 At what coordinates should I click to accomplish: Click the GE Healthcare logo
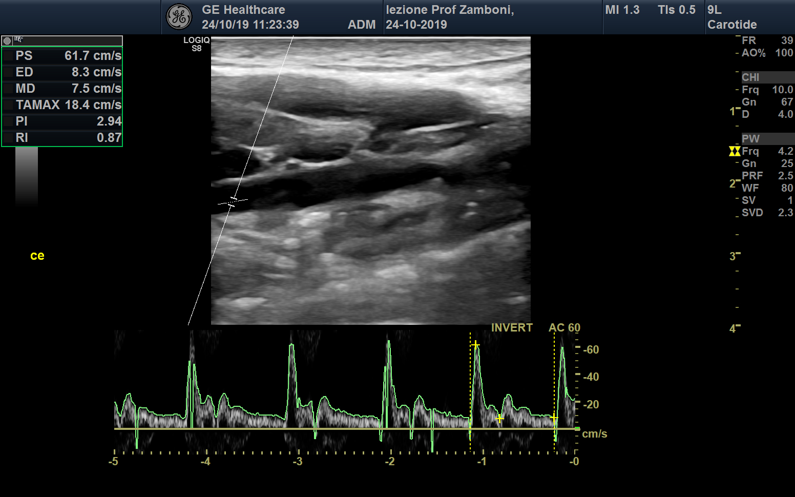click(x=179, y=17)
